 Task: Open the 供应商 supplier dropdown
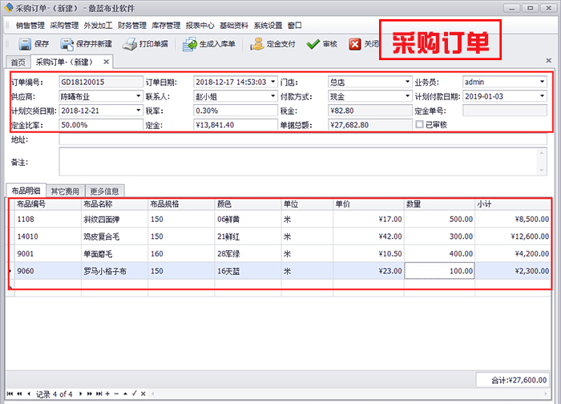pyautogui.click(x=138, y=96)
